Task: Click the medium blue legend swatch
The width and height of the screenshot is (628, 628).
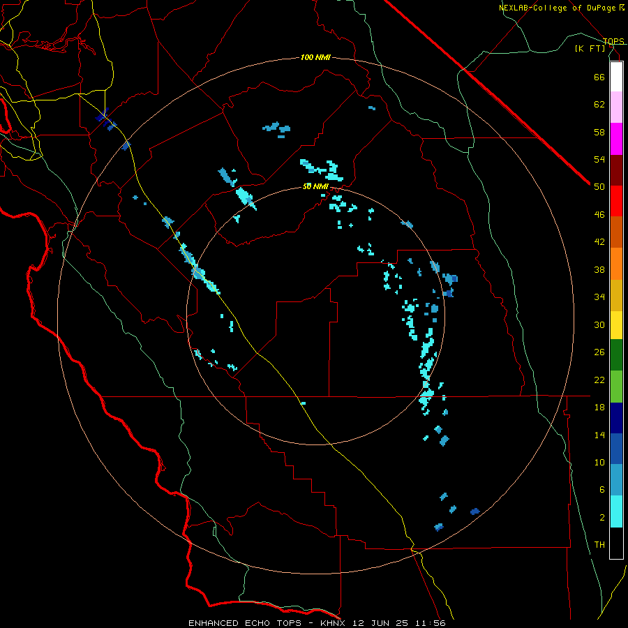Action: [616, 449]
